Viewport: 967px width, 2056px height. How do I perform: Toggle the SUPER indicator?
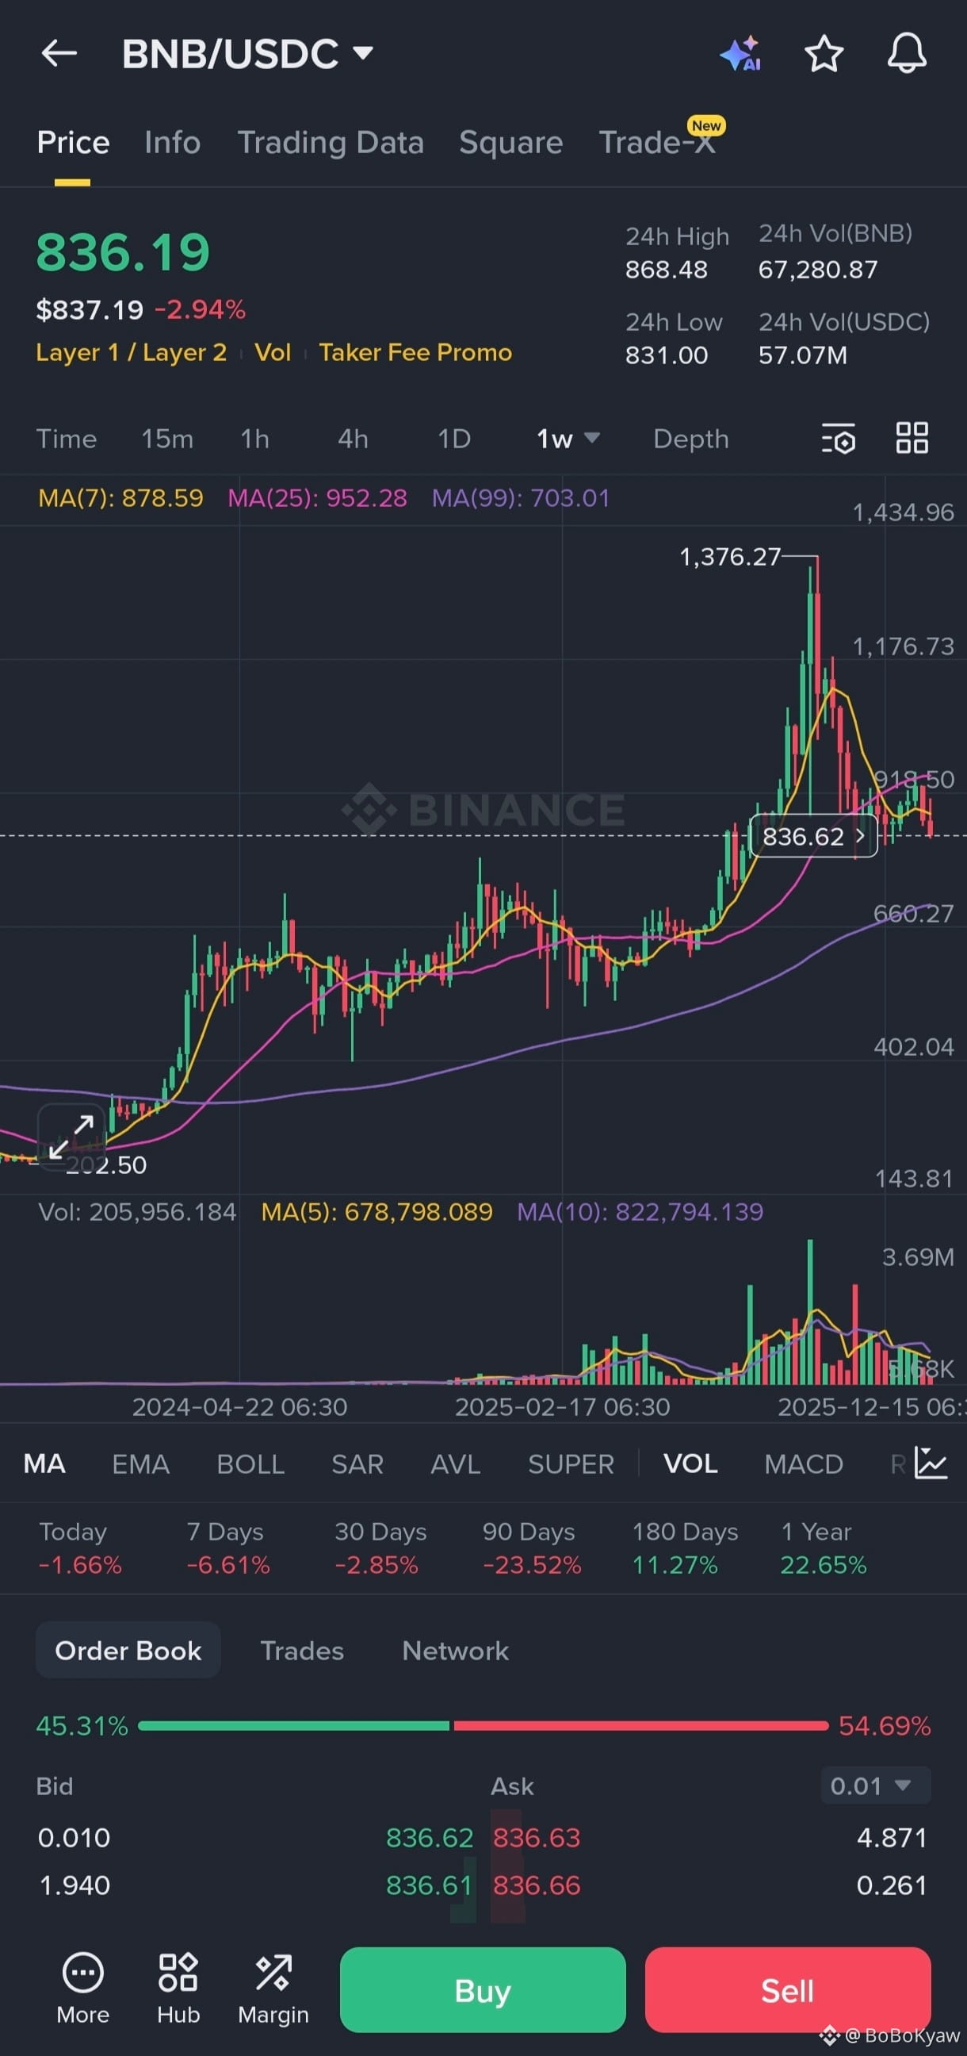pos(571,1463)
